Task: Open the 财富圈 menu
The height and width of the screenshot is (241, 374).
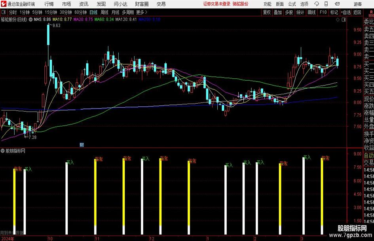Action: pos(142,4)
